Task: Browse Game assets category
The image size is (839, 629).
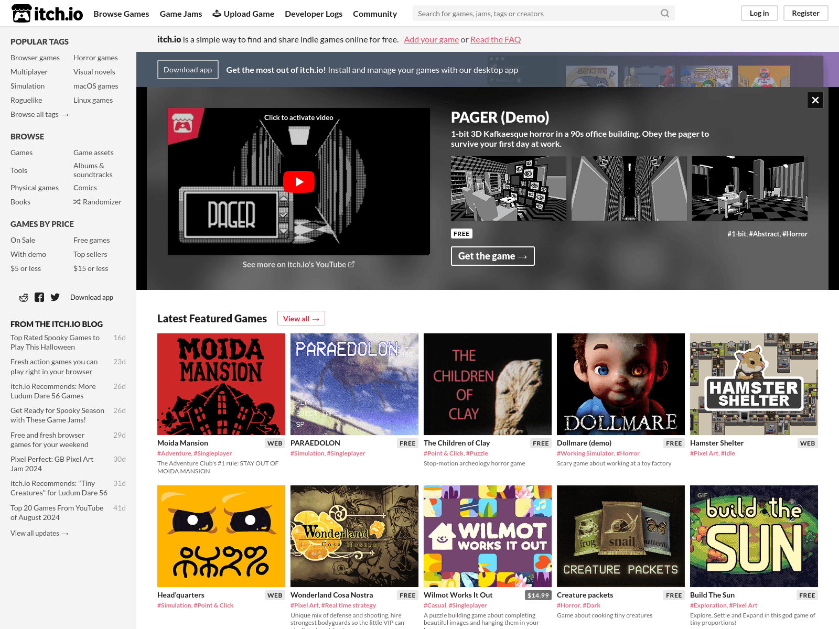Action: pyautogui.click(x=93, y=153)
